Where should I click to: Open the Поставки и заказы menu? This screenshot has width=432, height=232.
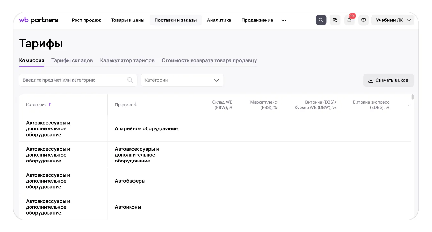[175, 20]
